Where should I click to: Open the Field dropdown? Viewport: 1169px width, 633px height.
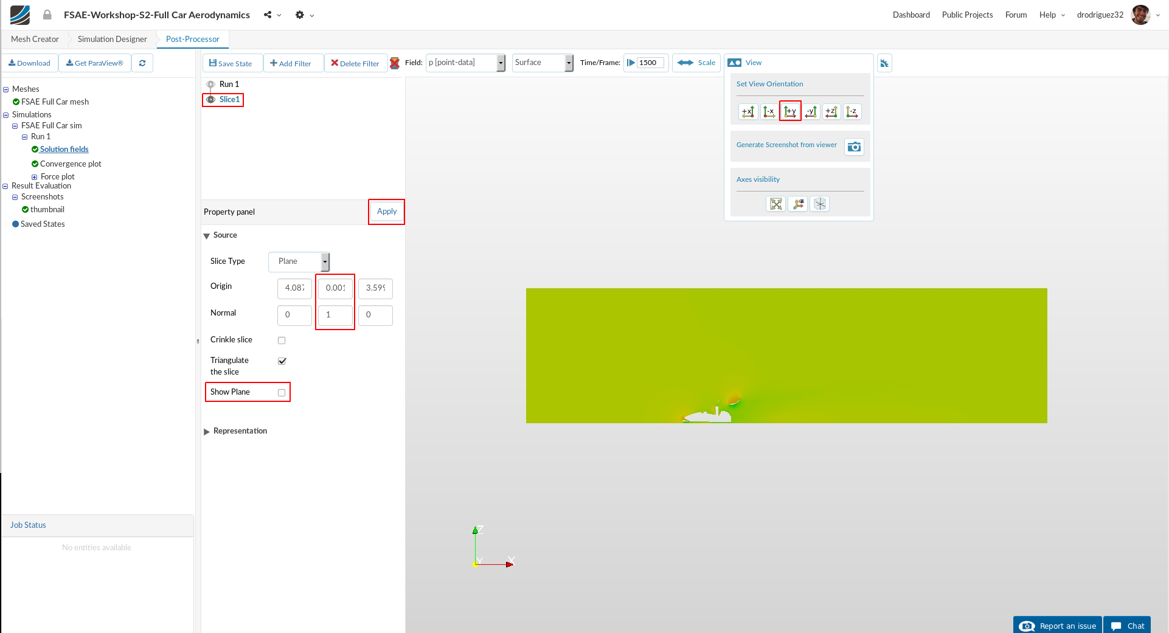465,63
